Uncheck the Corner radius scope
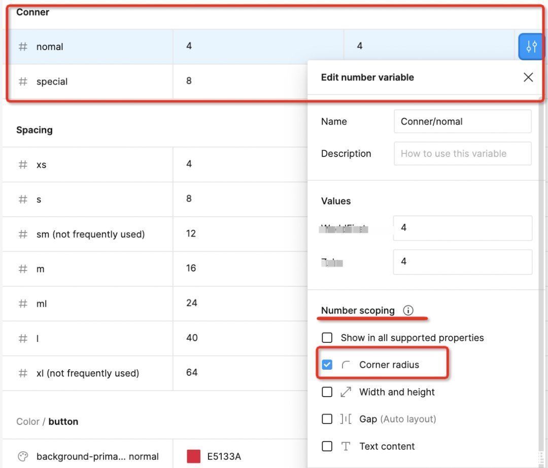 click(327, 365)
